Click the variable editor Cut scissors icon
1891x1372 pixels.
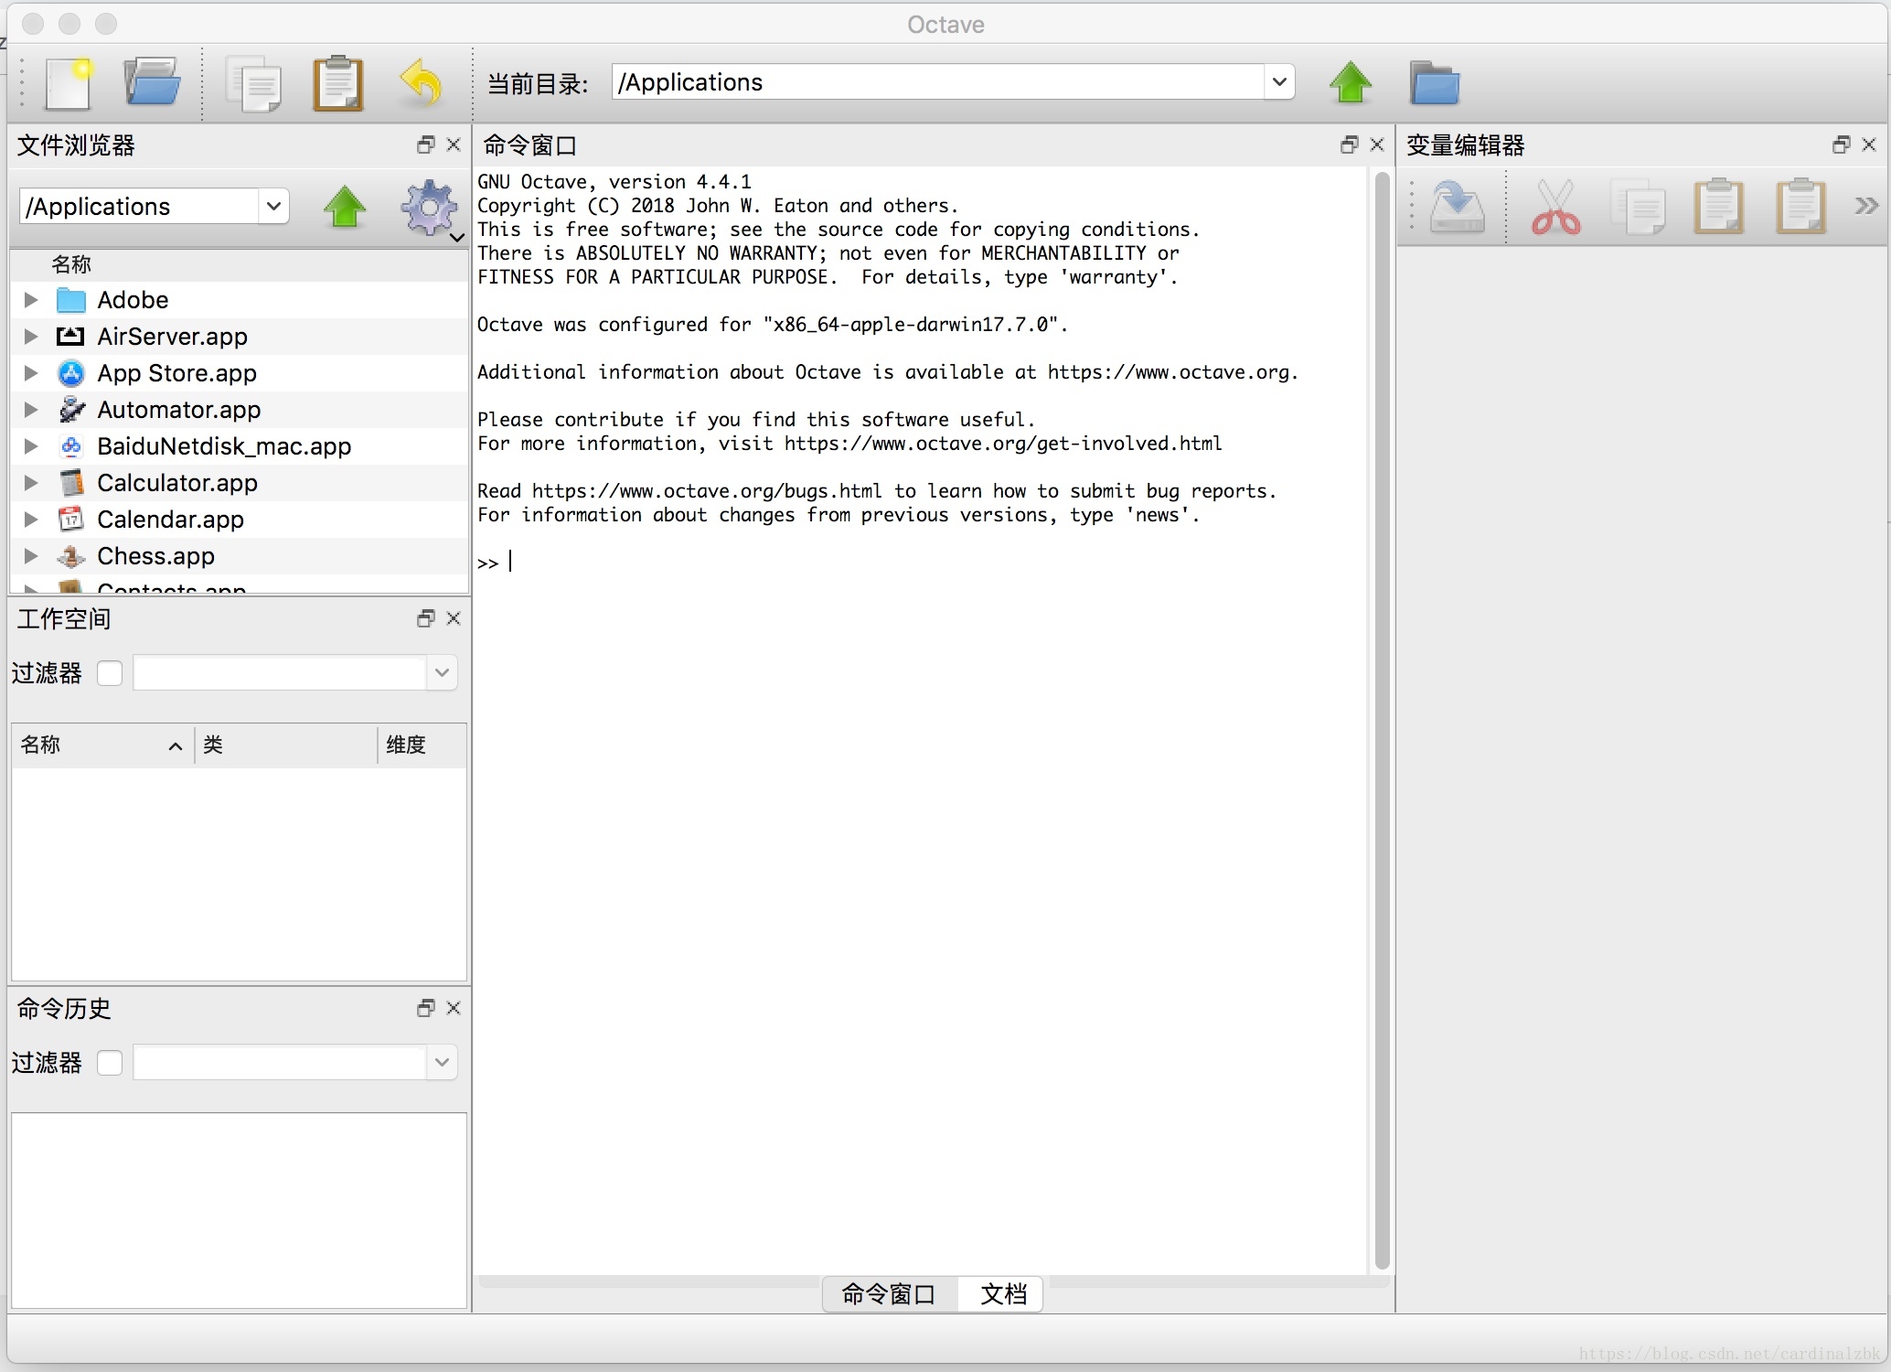click(1555, 207)
